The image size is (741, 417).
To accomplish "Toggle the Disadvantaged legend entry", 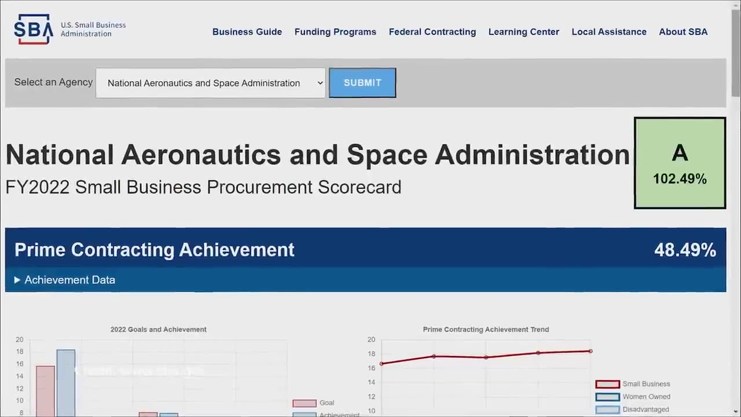I will click(x=632, y=409).
